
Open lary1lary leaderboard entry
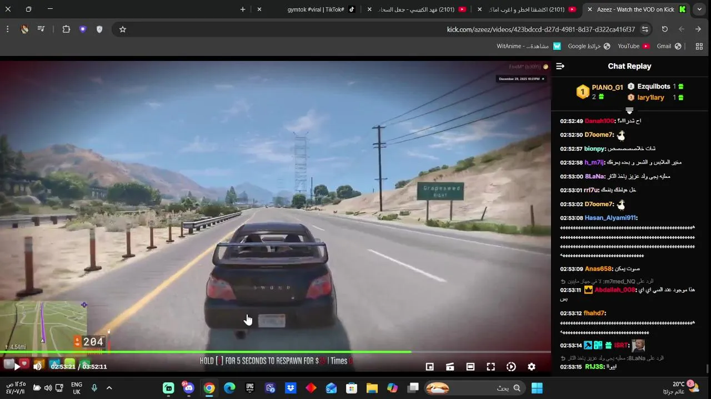point(650,98)
